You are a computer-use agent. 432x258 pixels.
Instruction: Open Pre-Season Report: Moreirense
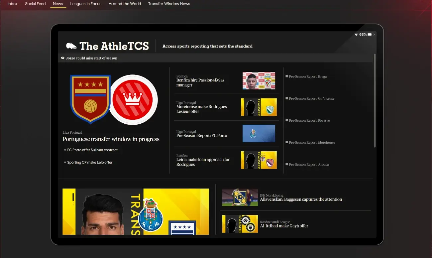312,142
